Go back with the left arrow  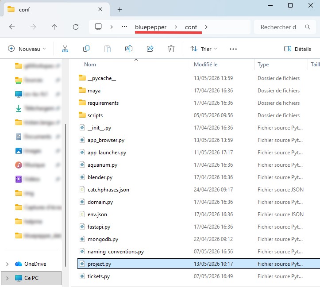pos(12,27)
